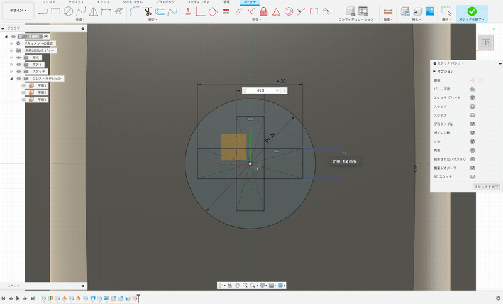Switch to the ユーティリティ tab
Screen dimensions: 503x304
198,2
